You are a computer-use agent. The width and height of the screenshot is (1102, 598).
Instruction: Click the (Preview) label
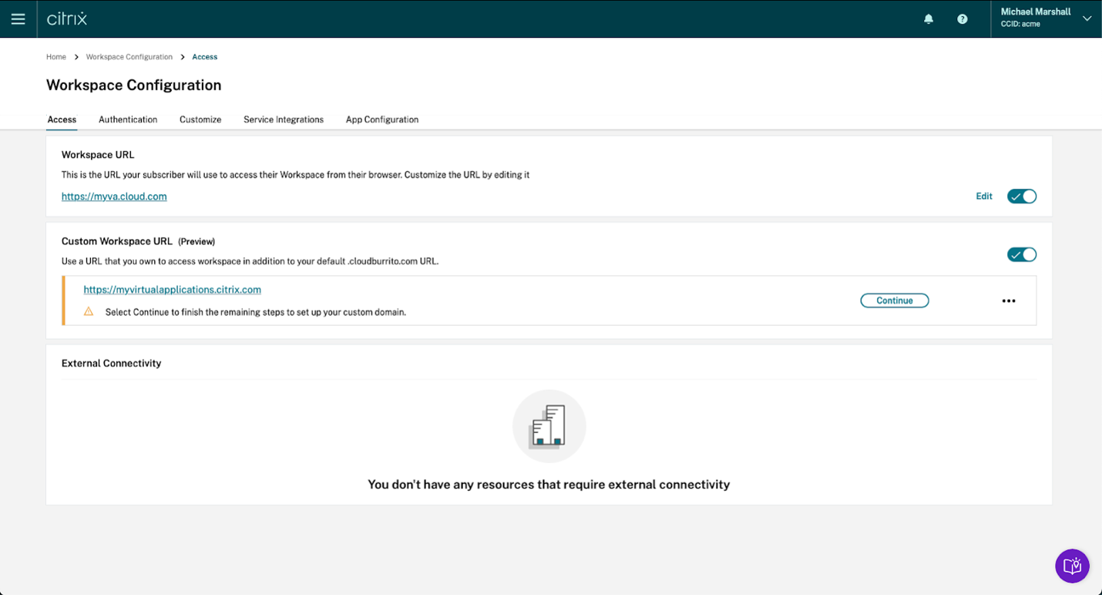[x=197, y=241]
